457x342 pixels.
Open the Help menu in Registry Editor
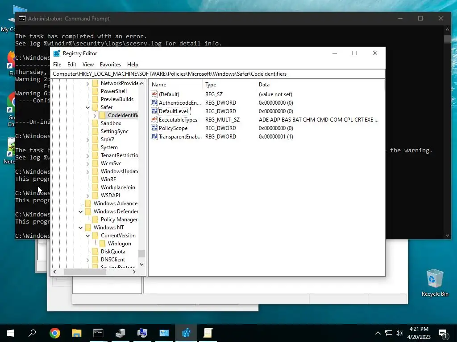(x=133, y=65)
